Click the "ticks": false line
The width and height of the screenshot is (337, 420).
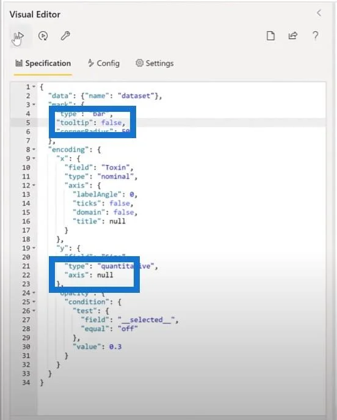point(103,204)
